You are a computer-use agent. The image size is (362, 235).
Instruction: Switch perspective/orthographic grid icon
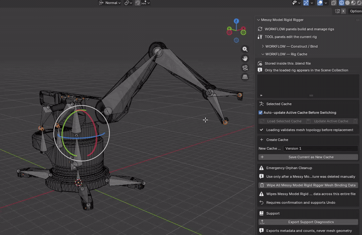[245, 77]
